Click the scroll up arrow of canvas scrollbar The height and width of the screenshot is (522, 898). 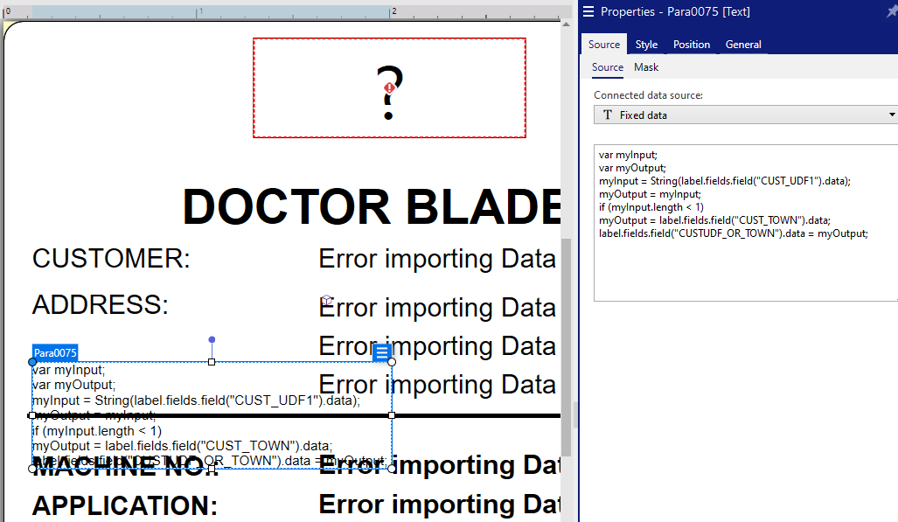566,24
